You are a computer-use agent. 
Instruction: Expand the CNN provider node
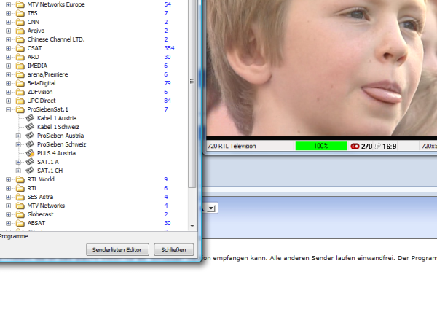pos(8,22)
